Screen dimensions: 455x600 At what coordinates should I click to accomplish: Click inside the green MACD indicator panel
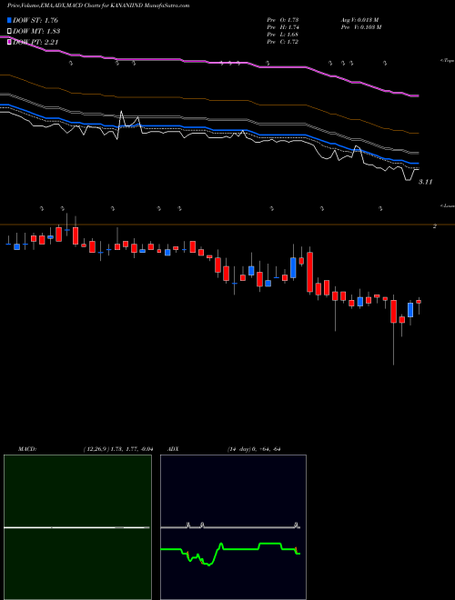pos(77,527)
